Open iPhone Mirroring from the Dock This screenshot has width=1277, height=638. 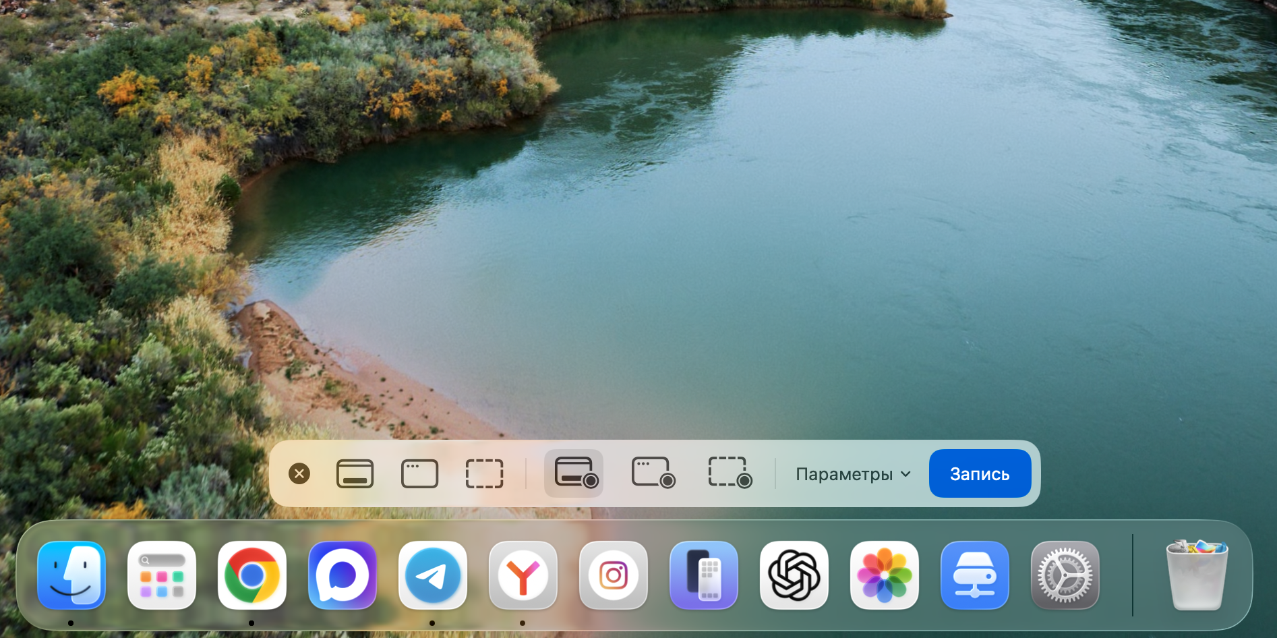click(x=704, y=575)
